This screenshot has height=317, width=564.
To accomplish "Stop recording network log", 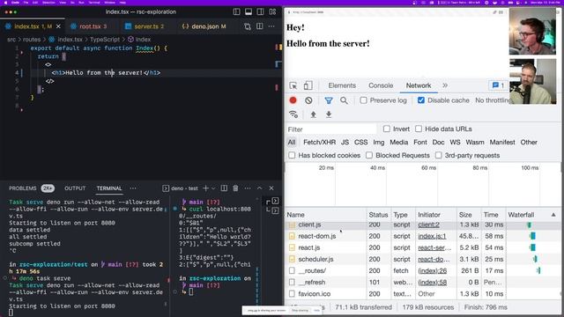I will pyautogui.click(x=293, y=100).
